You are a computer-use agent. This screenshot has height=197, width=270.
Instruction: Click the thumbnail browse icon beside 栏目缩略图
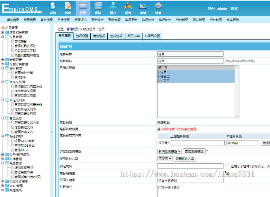pos(227,173)
